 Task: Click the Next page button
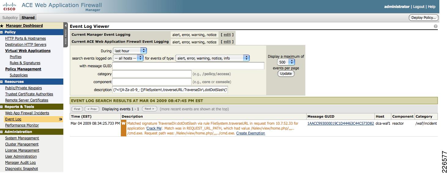pyautogui.click(x=150, y=109)
